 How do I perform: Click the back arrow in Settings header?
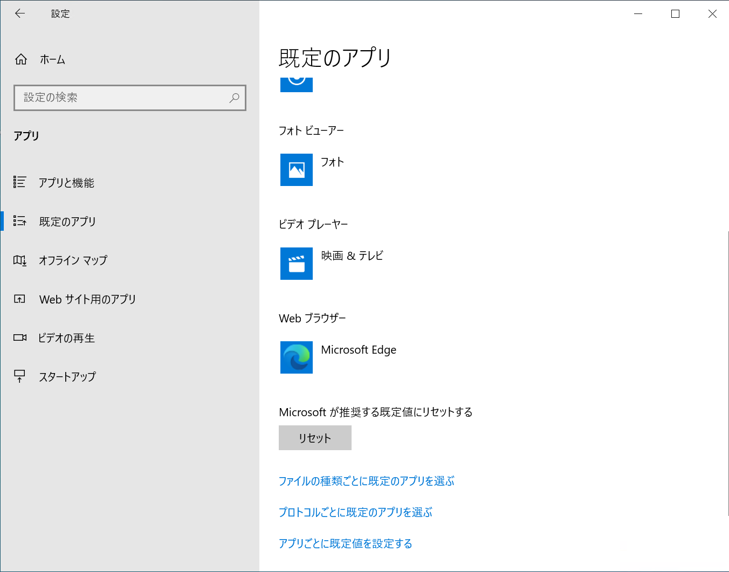(20, 14)
